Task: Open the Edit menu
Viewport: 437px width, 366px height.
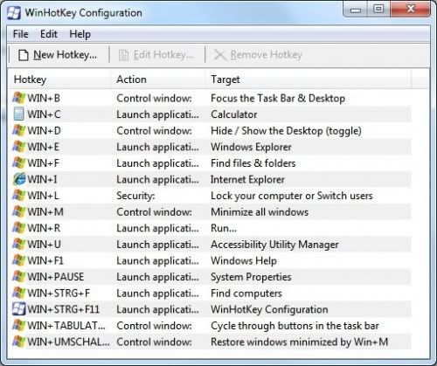Action: point(49,34)
